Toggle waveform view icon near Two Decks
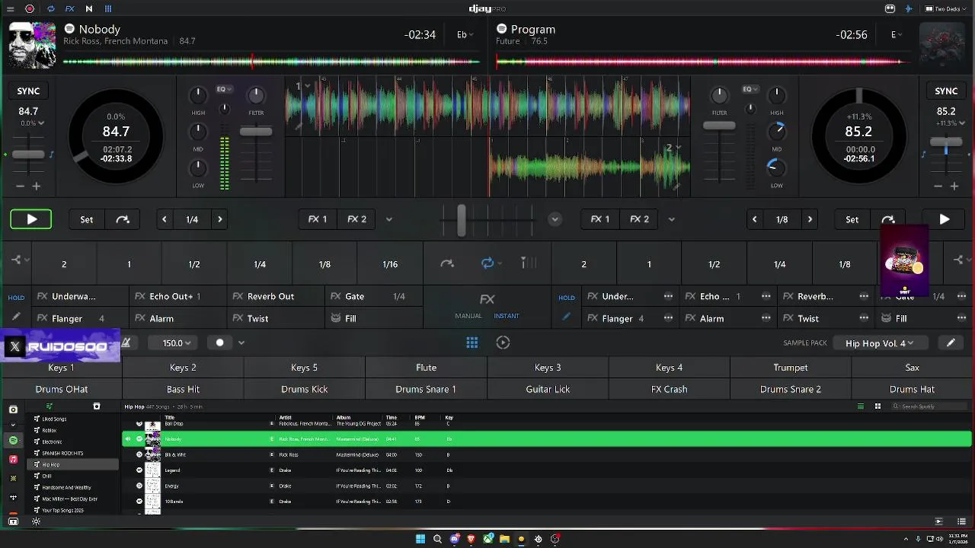Image resolution: width=975 pixels, height=548 pixels. (x=909, y=9)
